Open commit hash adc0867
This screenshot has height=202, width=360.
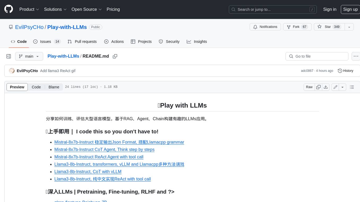click(307, 71)
